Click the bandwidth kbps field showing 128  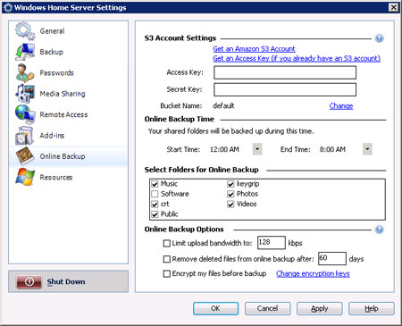[272, 243]
